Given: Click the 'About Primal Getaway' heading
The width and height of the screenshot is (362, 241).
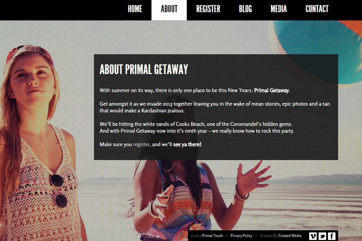Looking at the screenshot, I should [x=144, y=70].
